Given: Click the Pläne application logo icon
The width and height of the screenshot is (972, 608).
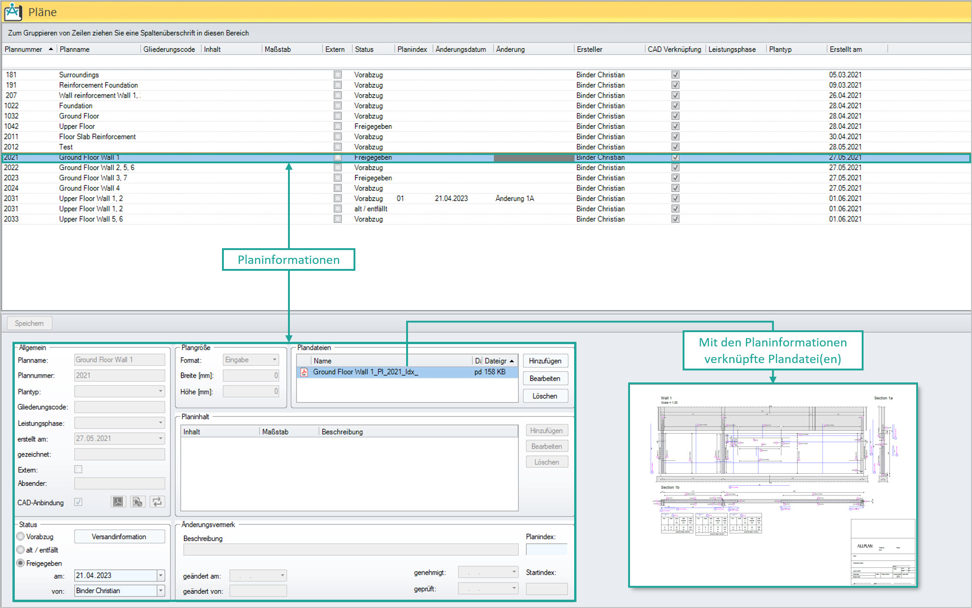Looking at the screenshot, I should click(x=13, y=12).
